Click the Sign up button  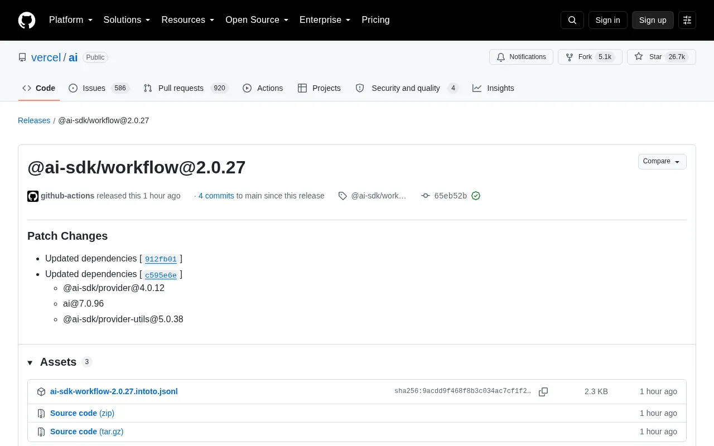pyautogui.click(x=653, y=20)
